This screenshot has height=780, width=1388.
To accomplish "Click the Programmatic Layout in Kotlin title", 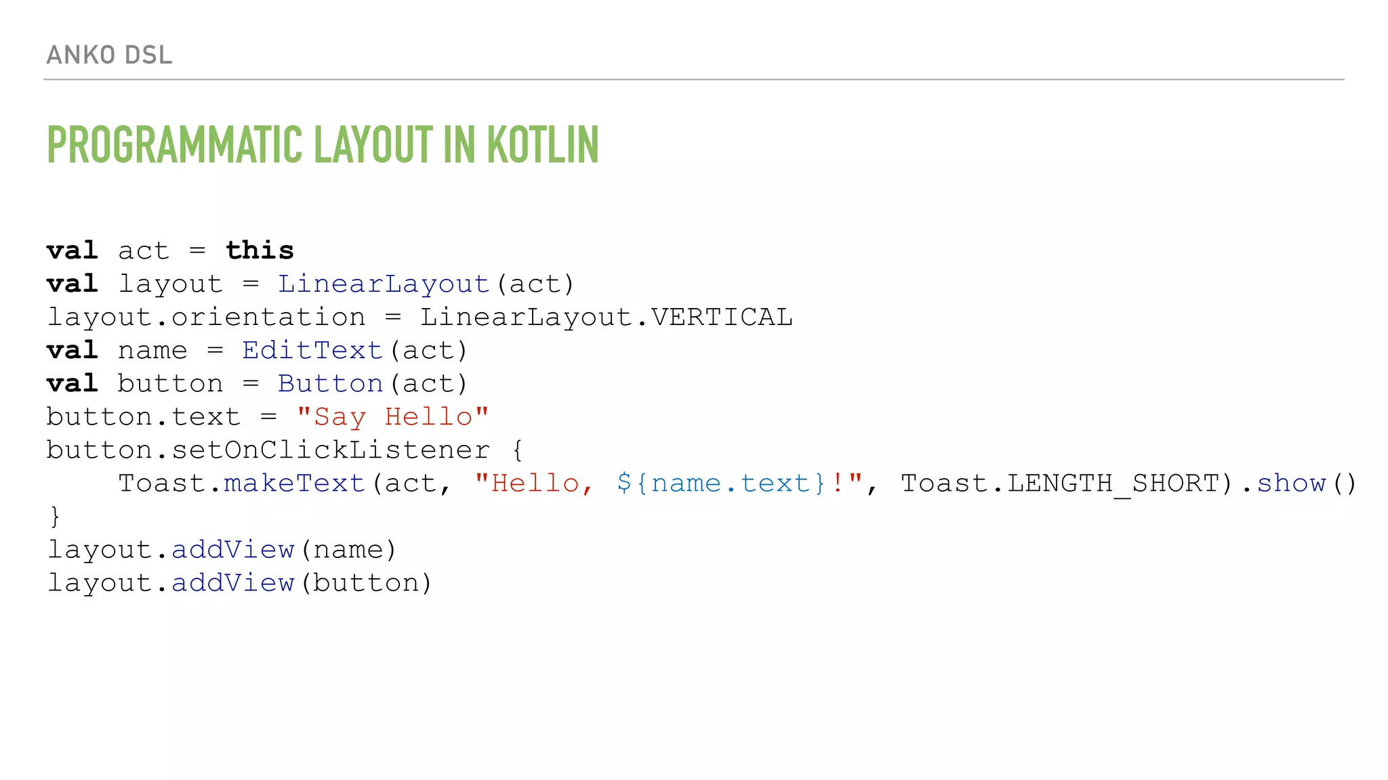I will [323, 145].
